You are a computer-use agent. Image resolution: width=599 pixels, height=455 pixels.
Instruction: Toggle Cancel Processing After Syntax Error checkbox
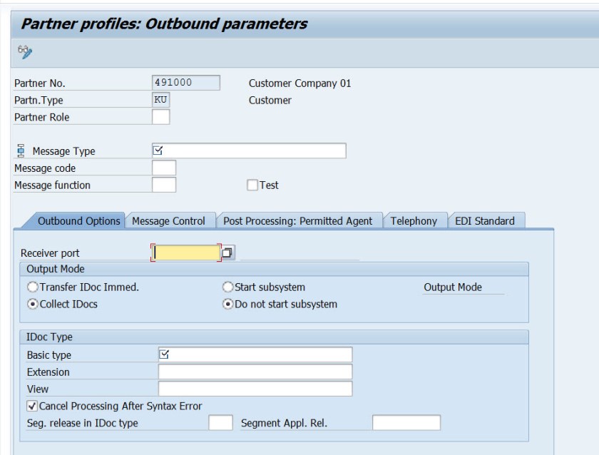click(x=31, y=407)
